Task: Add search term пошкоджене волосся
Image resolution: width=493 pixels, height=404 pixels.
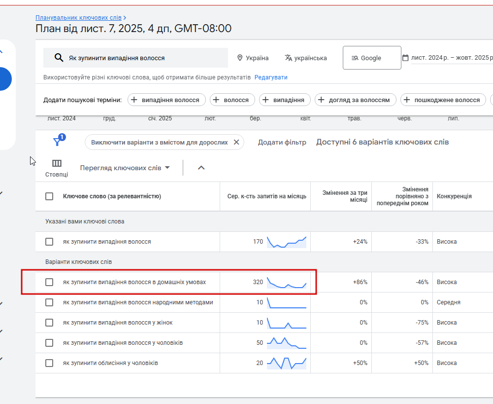Action: 443,100
